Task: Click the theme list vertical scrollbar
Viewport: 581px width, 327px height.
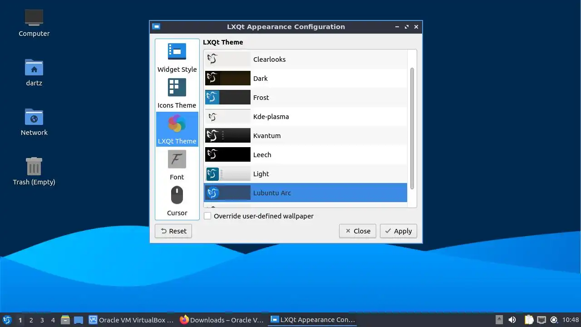Action: click(x=412, y=129)
